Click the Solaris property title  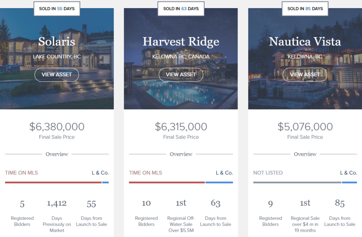click(57, 42)
